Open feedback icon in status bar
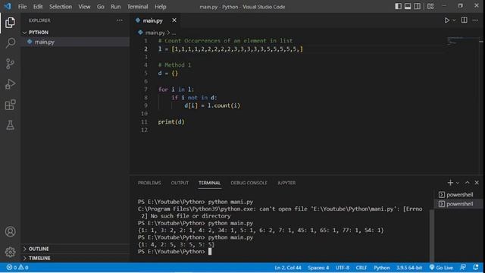The width and height of the screenshot is (485, 273). (463, 268)
